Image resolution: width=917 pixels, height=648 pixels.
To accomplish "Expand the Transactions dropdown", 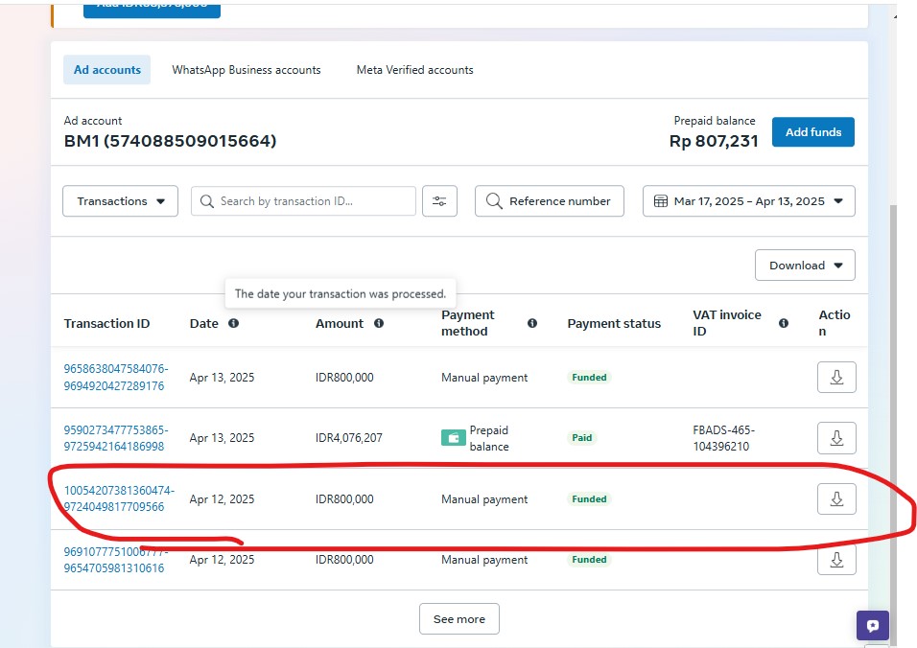I will pyautogui.click(x=121, y=201).
